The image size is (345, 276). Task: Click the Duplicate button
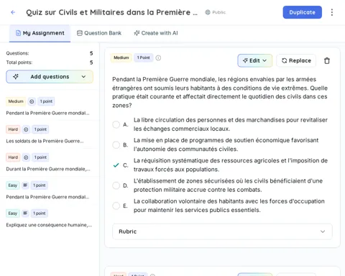tap(302, 12)
